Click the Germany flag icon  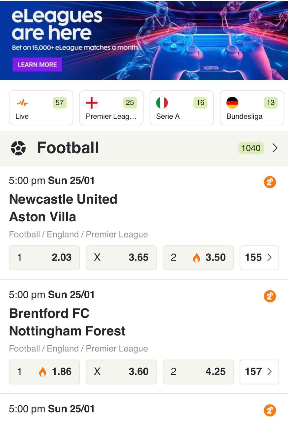[x=232, y=103]
